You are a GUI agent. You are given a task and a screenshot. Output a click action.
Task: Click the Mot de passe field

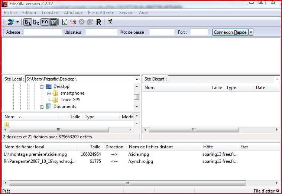click(162, 32)
